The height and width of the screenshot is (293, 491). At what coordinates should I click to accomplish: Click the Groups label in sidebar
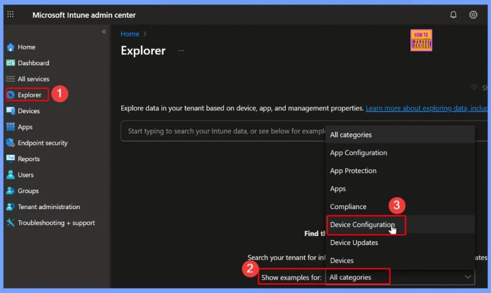[28, 191]
